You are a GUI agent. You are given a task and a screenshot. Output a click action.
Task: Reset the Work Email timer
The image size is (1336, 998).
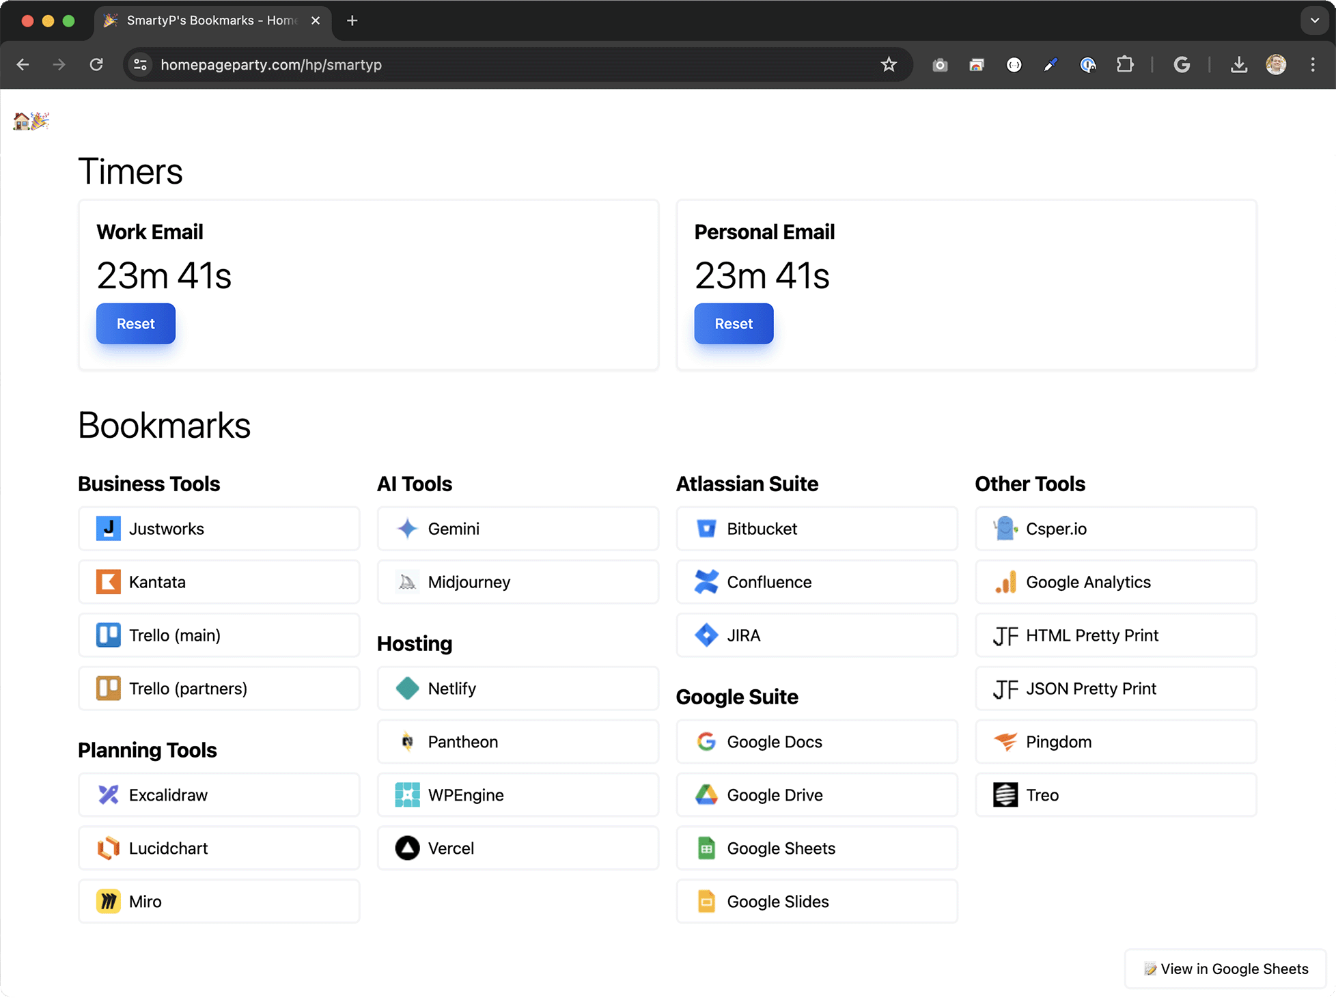(x=135, y=323)
